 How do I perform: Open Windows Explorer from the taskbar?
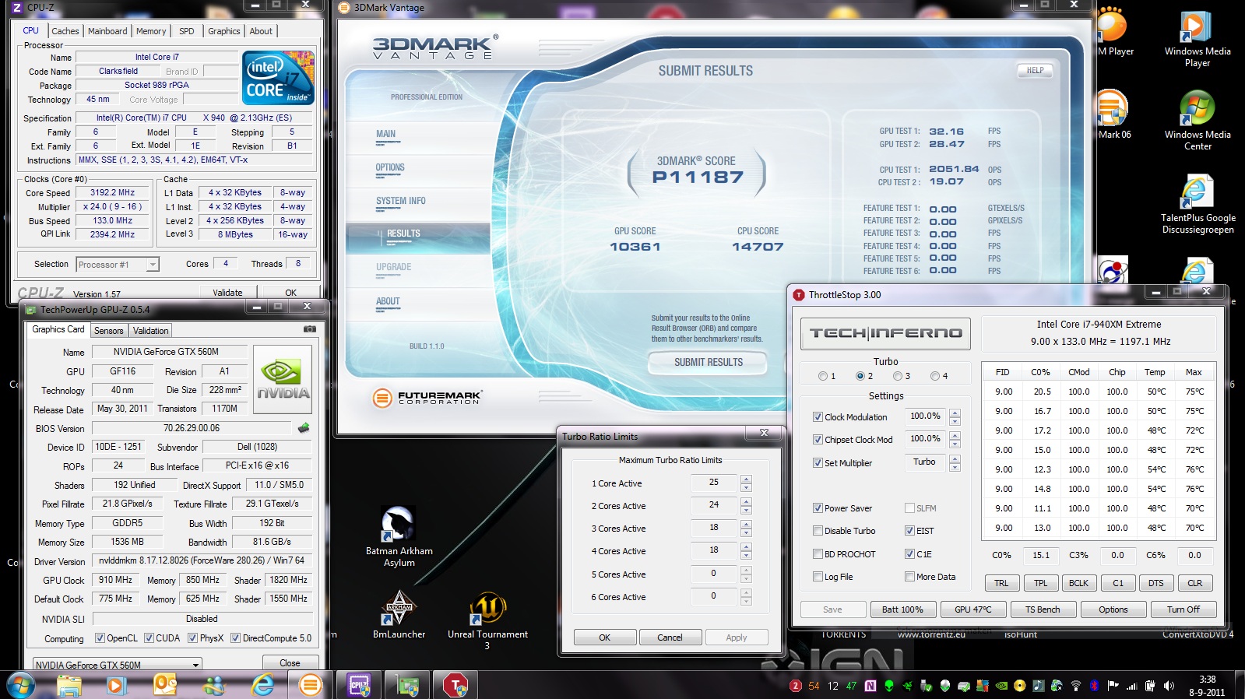69,685
